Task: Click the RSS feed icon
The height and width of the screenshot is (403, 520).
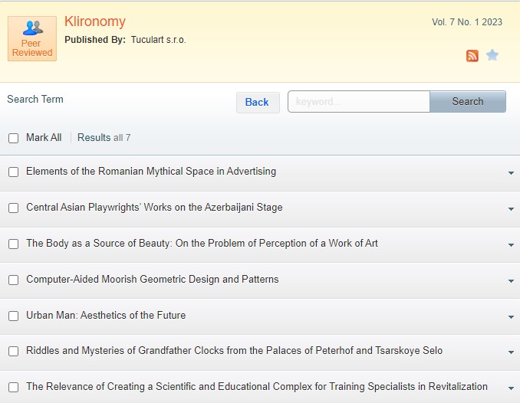Action: pyautogui.click(x=472, y=56)
